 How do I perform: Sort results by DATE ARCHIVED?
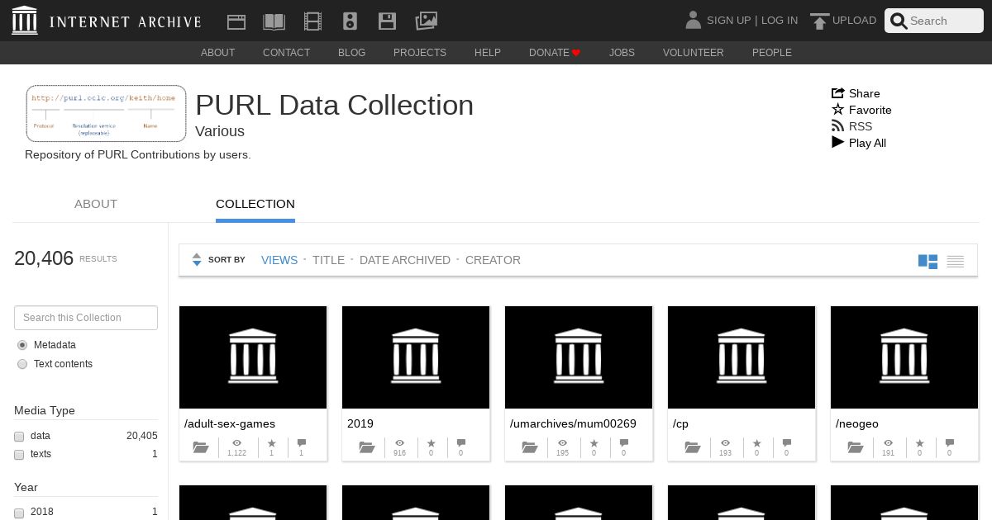tap(405, 260)
